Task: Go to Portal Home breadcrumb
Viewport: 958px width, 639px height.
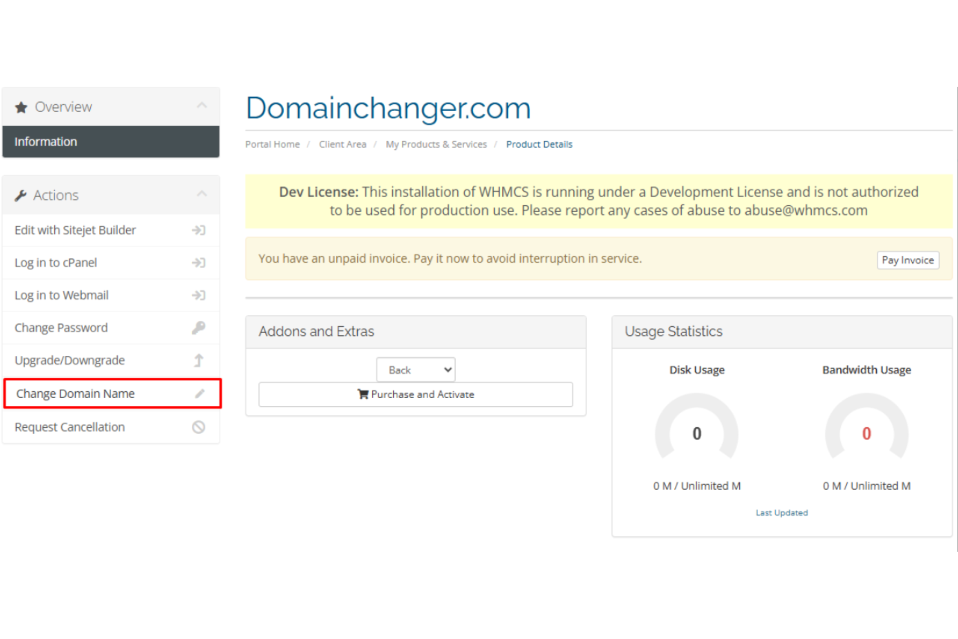Action: pyautogui.click(x=272, y=144)
